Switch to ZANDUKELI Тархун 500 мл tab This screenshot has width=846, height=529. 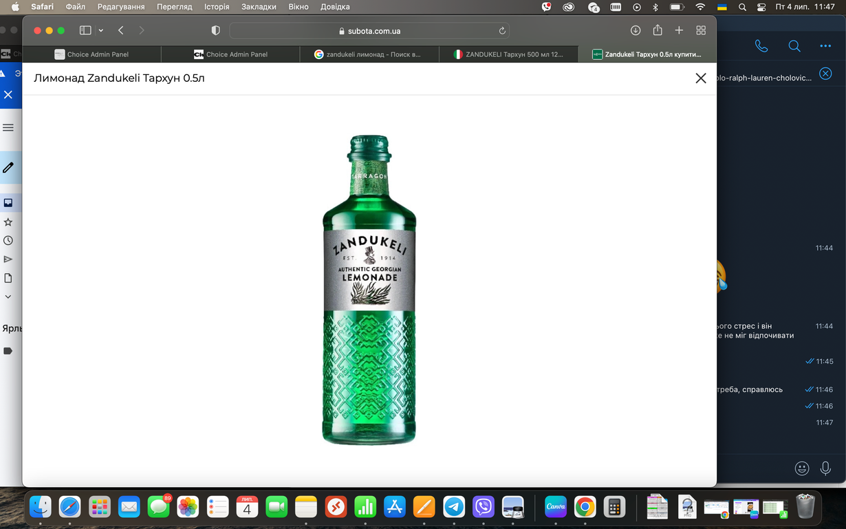tap(508, 54)
